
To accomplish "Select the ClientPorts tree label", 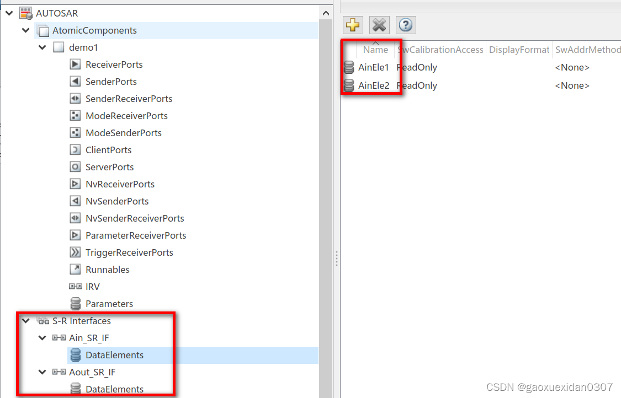I will [x=109, y=150].
